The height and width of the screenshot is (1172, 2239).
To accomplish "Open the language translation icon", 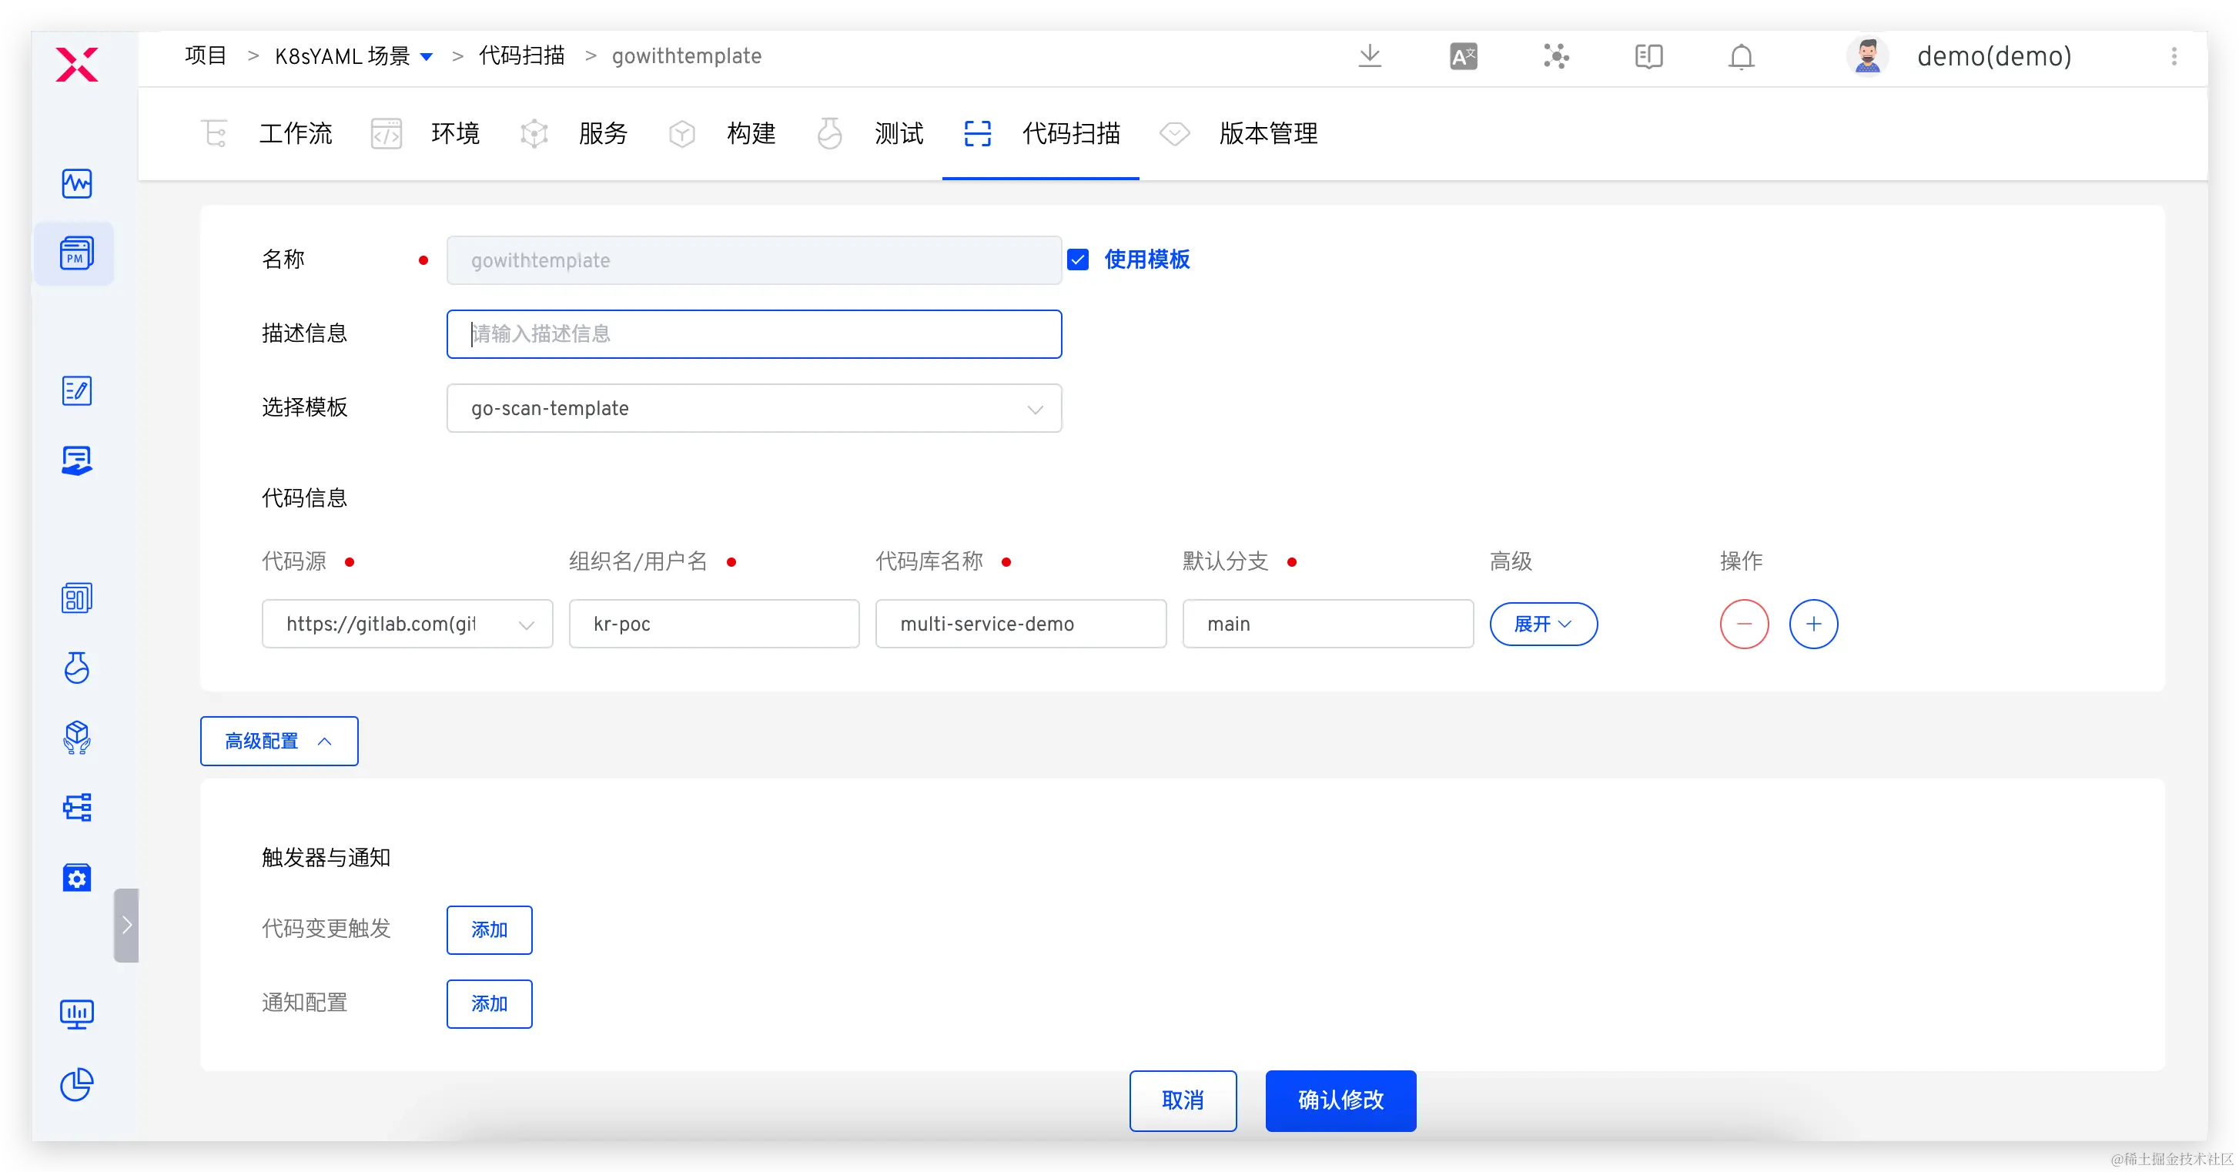I will [1463, 56].
